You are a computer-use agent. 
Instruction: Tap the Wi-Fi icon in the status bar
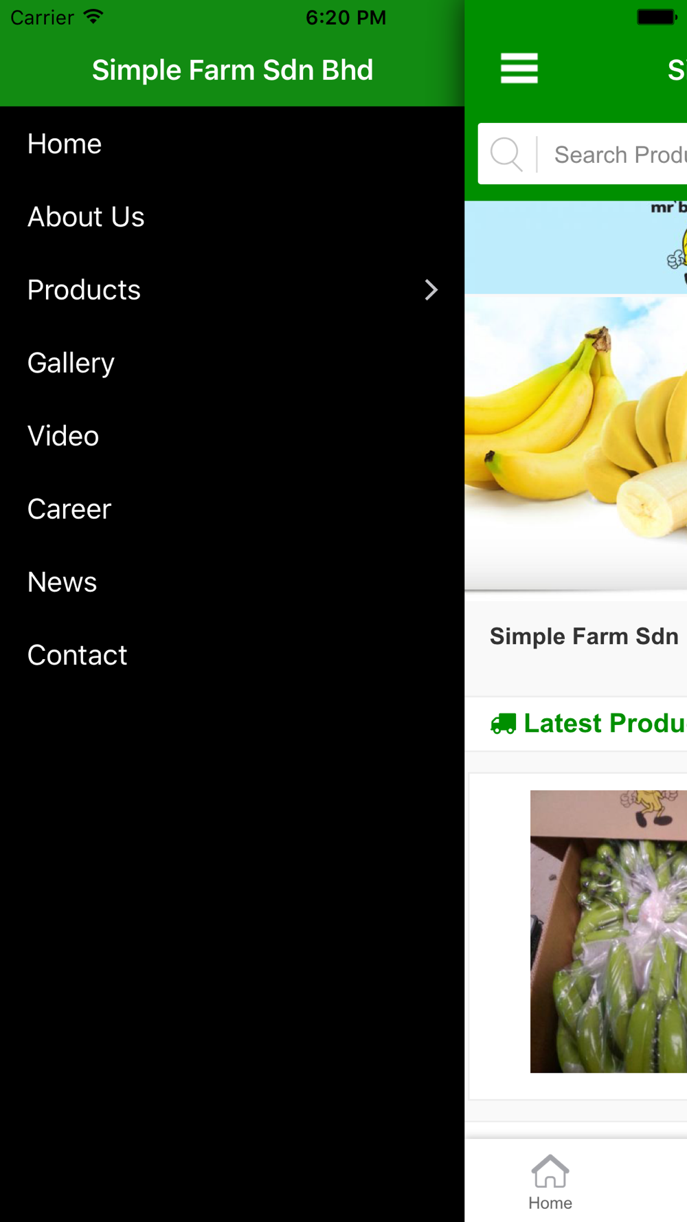click(x=93, y=16)
